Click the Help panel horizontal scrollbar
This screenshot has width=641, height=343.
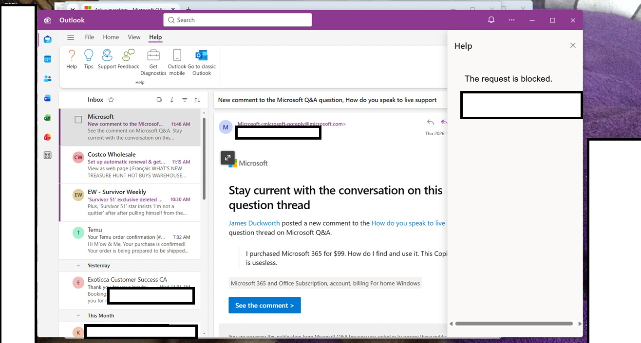514,324
